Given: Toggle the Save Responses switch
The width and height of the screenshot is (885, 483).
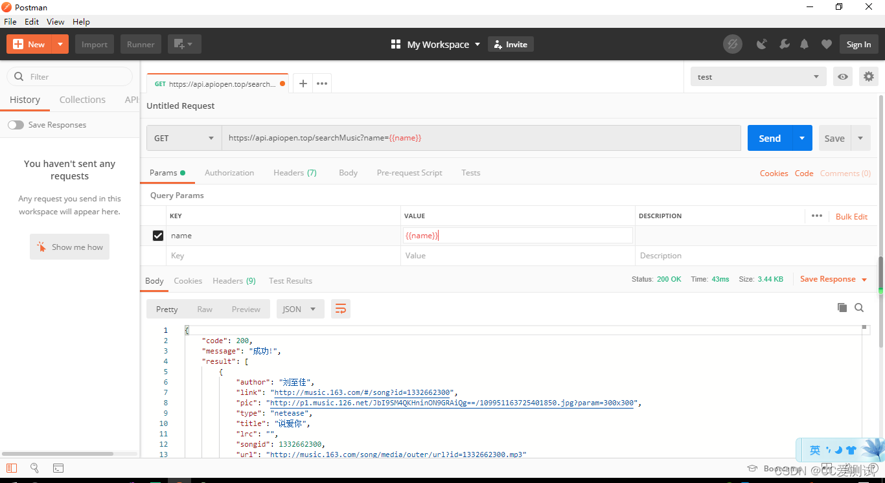Looking at the screenshot, I should click(16, 125).
